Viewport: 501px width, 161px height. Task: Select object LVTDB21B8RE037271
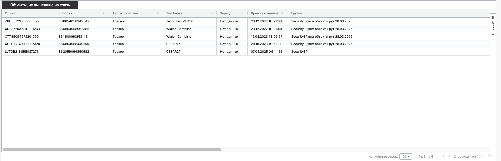tap(22, 52)
